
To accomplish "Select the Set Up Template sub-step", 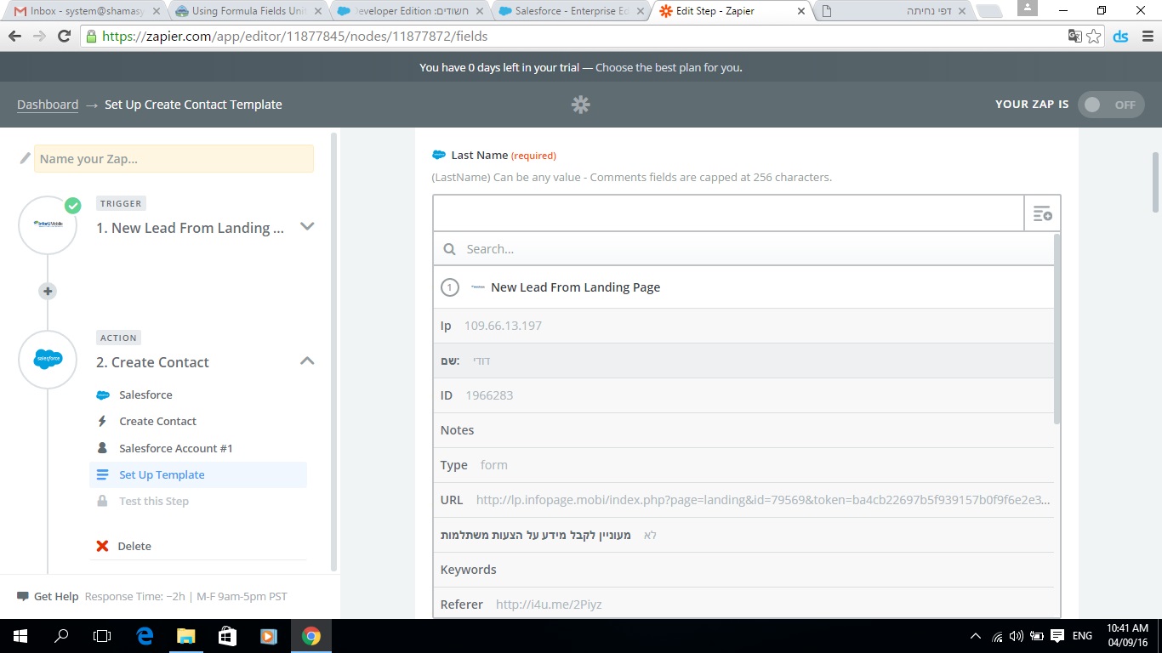I will click(198, 474).
